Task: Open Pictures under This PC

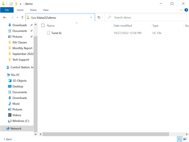Action: pos(17,110)
